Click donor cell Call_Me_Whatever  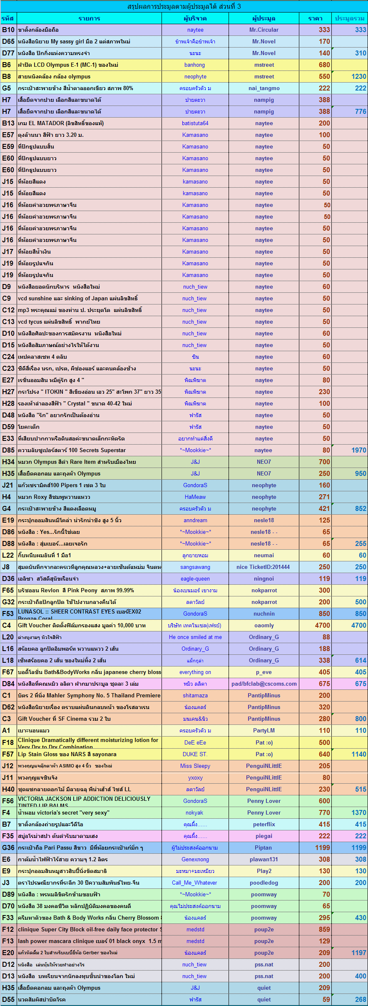(x=195, y=883)
